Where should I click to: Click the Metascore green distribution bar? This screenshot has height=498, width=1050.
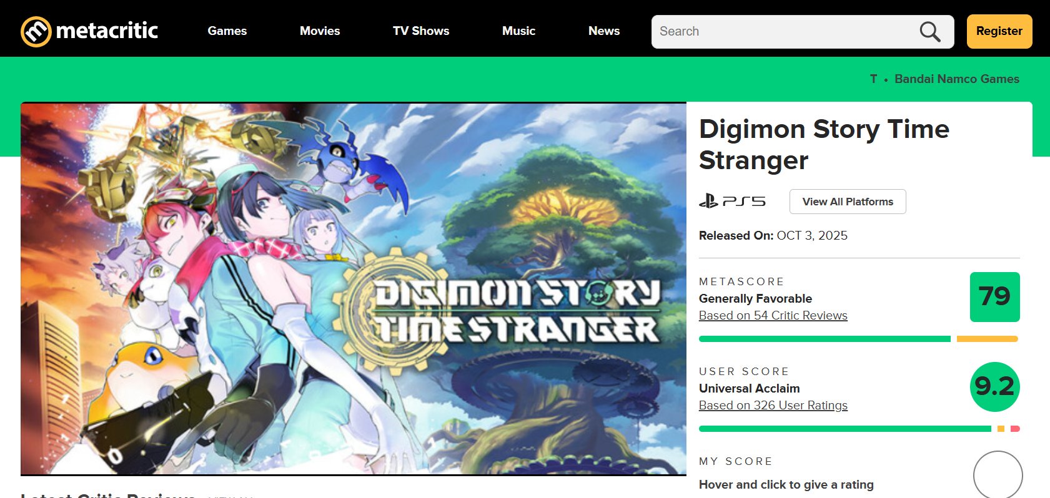tap(825, 339)
